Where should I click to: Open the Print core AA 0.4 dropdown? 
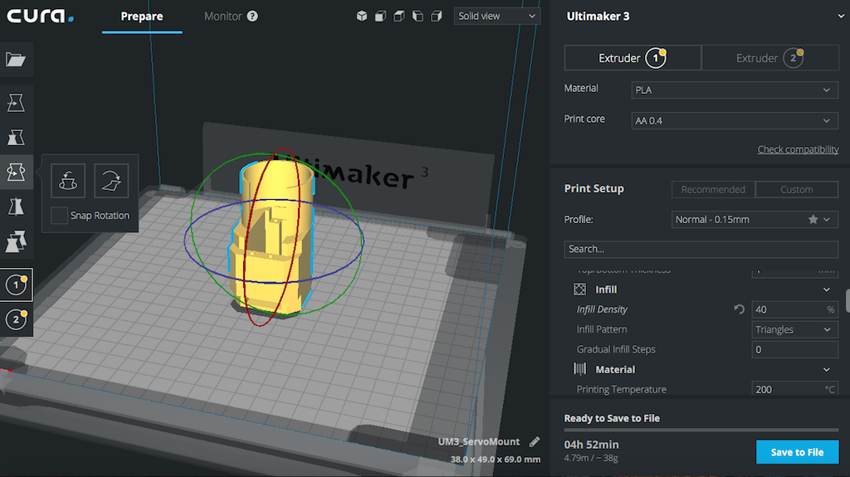[x=735, y=120]
